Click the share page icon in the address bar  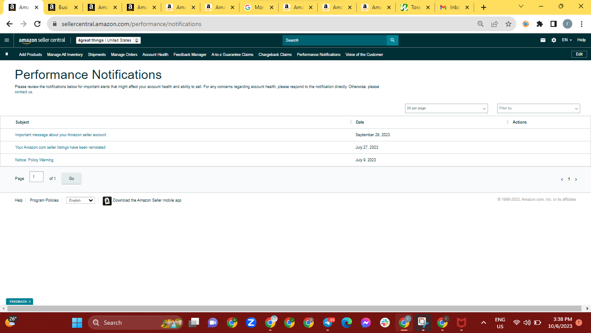tap(495, 24)
